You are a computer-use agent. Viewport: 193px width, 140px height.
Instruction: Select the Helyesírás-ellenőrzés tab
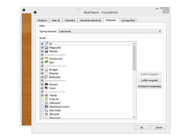pos(90,20)
